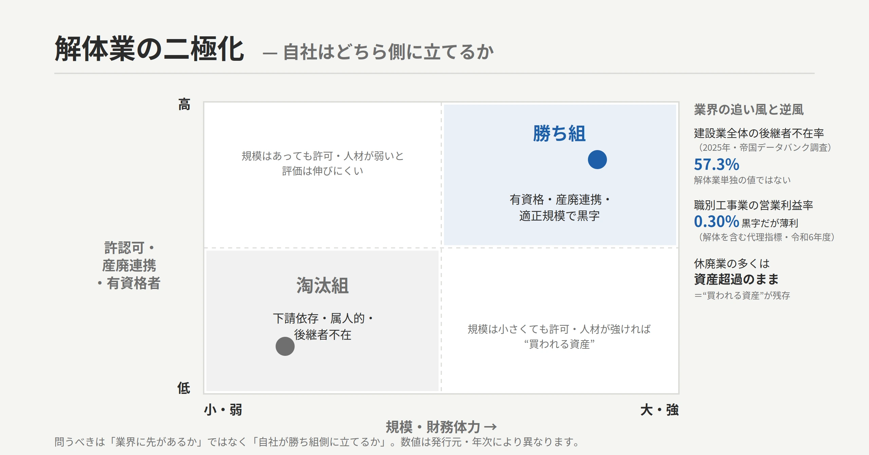Click subtitle 自社はどちら側に立てるか
Viewport: 869px width, 455px height.
coord(388,52)
